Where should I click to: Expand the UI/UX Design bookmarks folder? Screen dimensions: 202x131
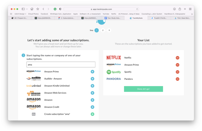[20, 14]
